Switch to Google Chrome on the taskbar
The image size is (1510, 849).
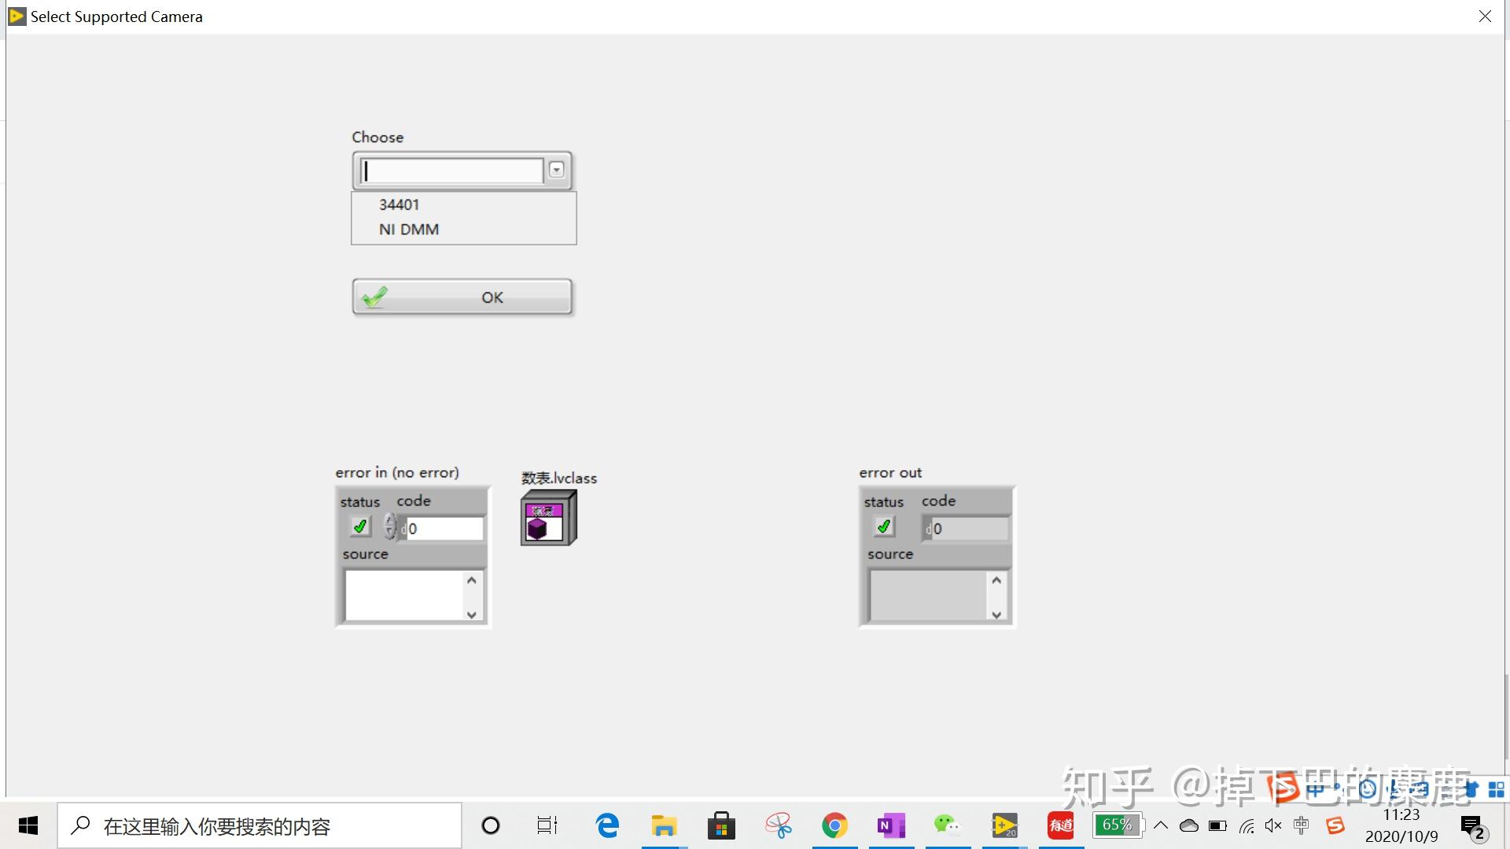coord(834,825)
